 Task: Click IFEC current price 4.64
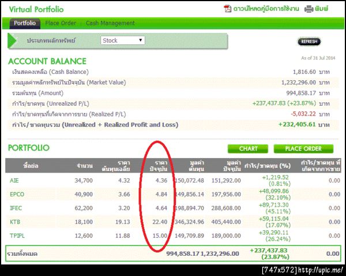click(161, 208)
